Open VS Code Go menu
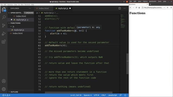This screenshot has height=97, width=173. click(x=19, y=5)
